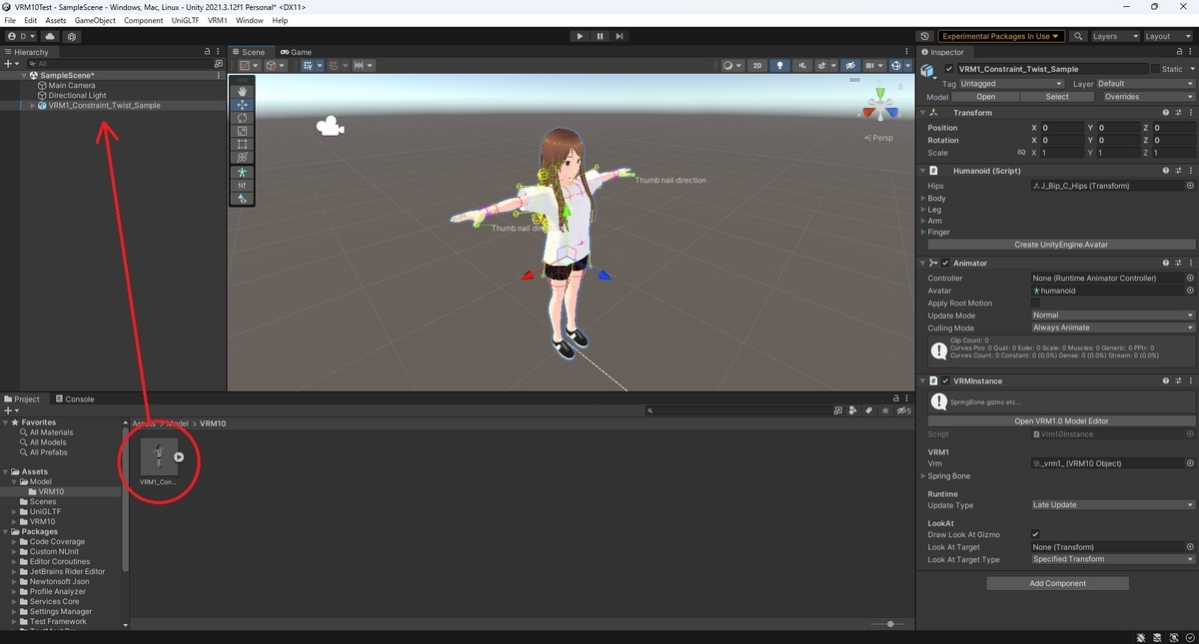
Task: Open the File menu
Action: pos(10,20)
